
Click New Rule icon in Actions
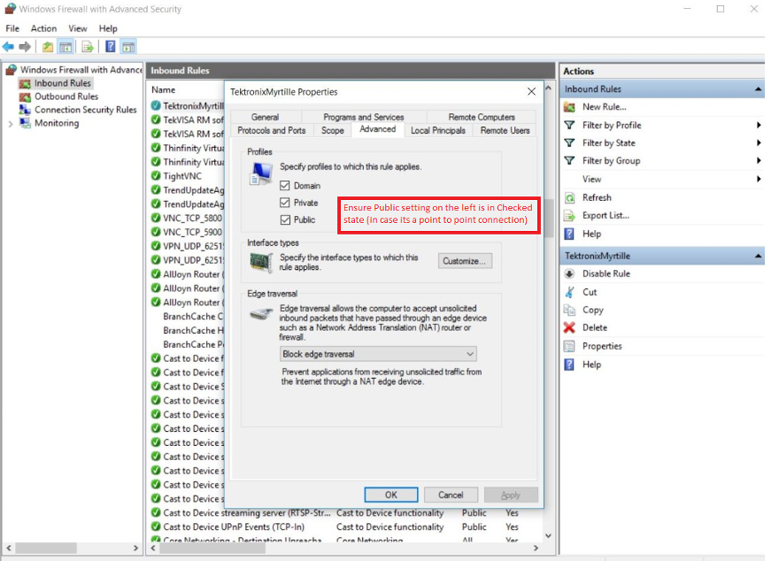570,107
